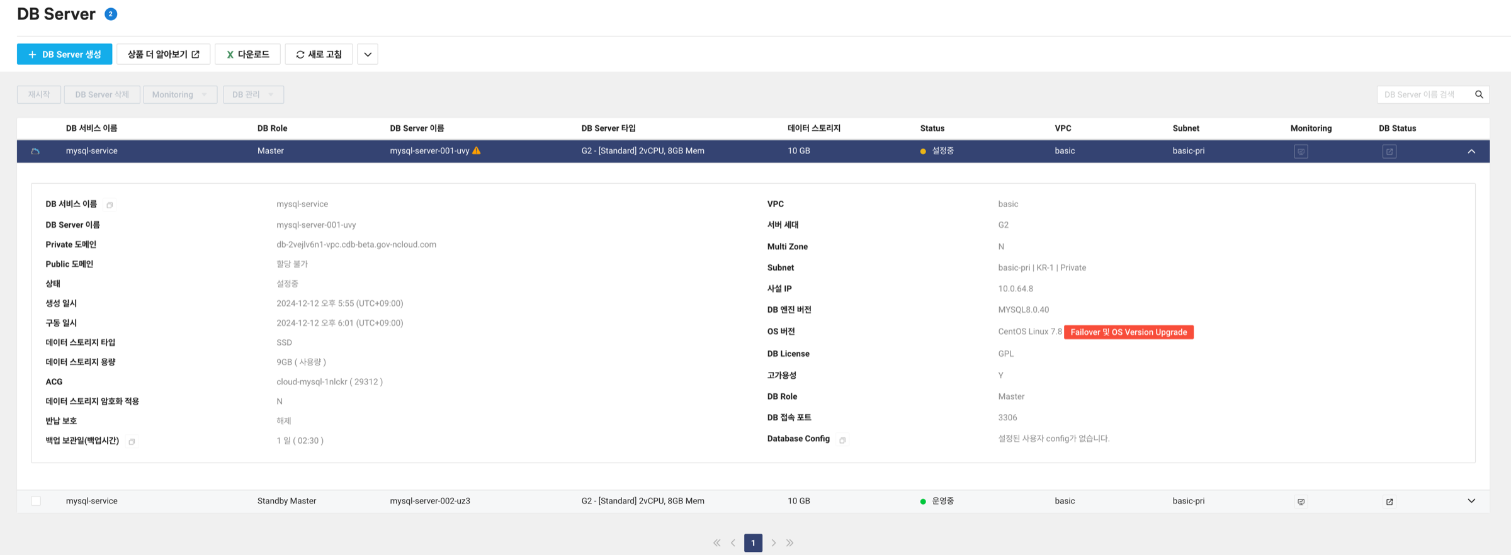Screen dimensions: 1511x555
Task: Click icon next to 백업 보관일(백업시간)
Action: (132, 442)
